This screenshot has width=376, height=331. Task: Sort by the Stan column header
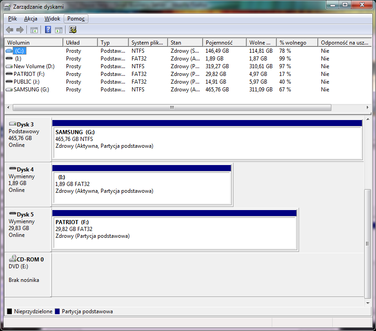click(185, 43)
